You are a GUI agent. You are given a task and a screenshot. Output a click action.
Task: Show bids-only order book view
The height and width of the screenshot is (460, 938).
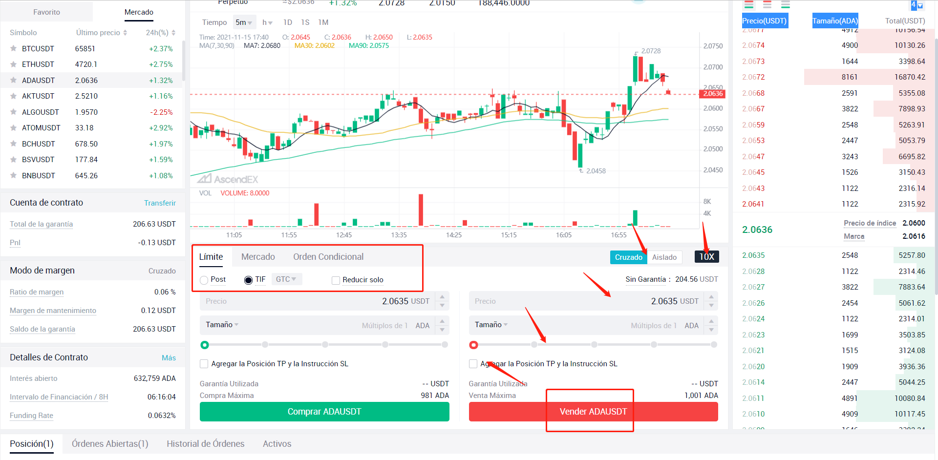tap(785, 5)
